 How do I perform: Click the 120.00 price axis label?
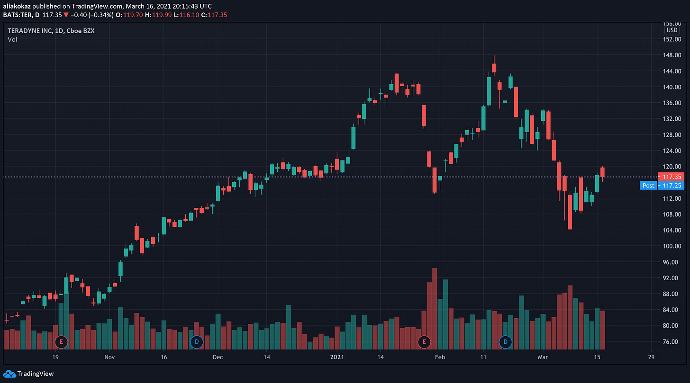click(x=672, y=166)
